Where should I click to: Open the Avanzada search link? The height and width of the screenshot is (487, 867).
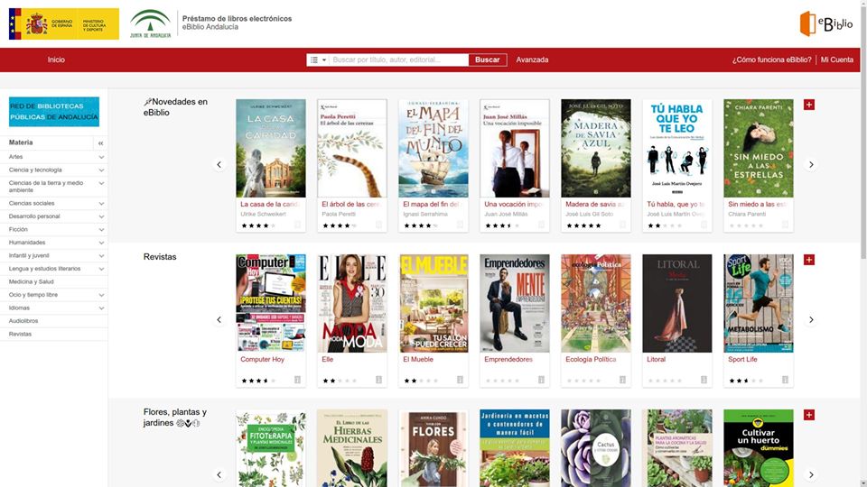pos(532,60)
